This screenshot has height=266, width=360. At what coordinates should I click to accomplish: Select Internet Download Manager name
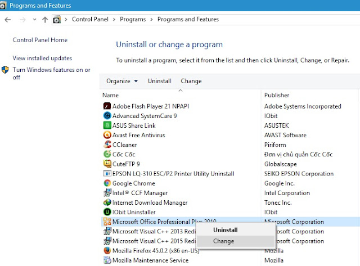(150, 202)
